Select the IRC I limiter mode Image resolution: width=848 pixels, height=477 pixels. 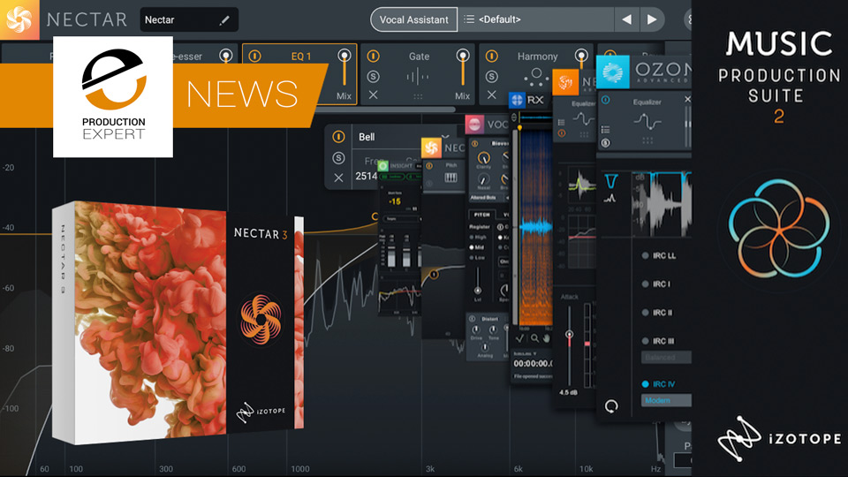[x=656, y=284]
